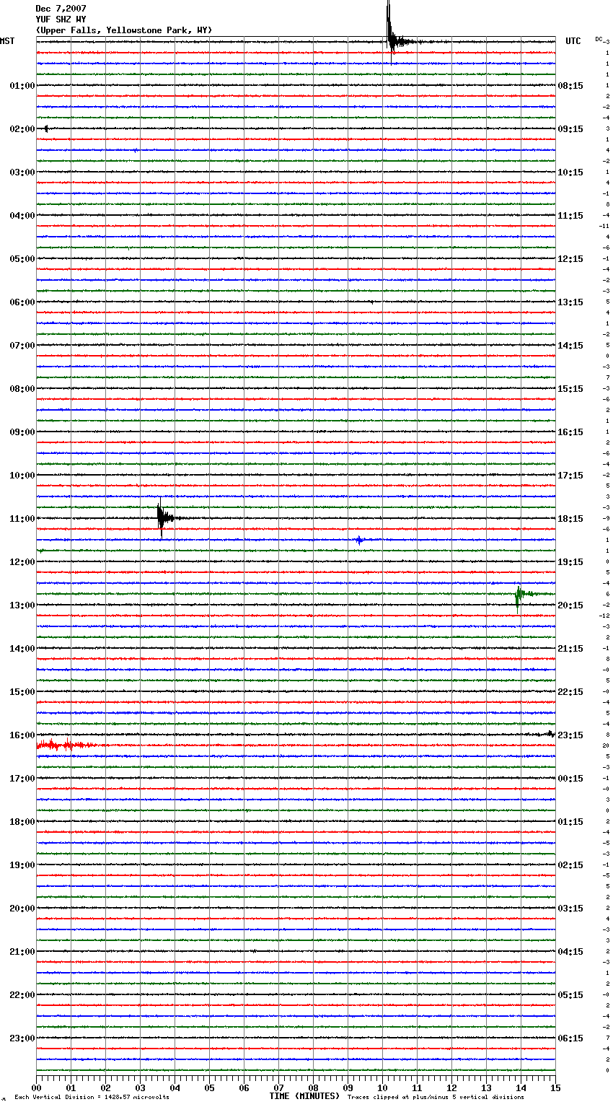Click the green seismic event near minute 14
Screen dimensions: 613x1107
[x=519, y=595]
